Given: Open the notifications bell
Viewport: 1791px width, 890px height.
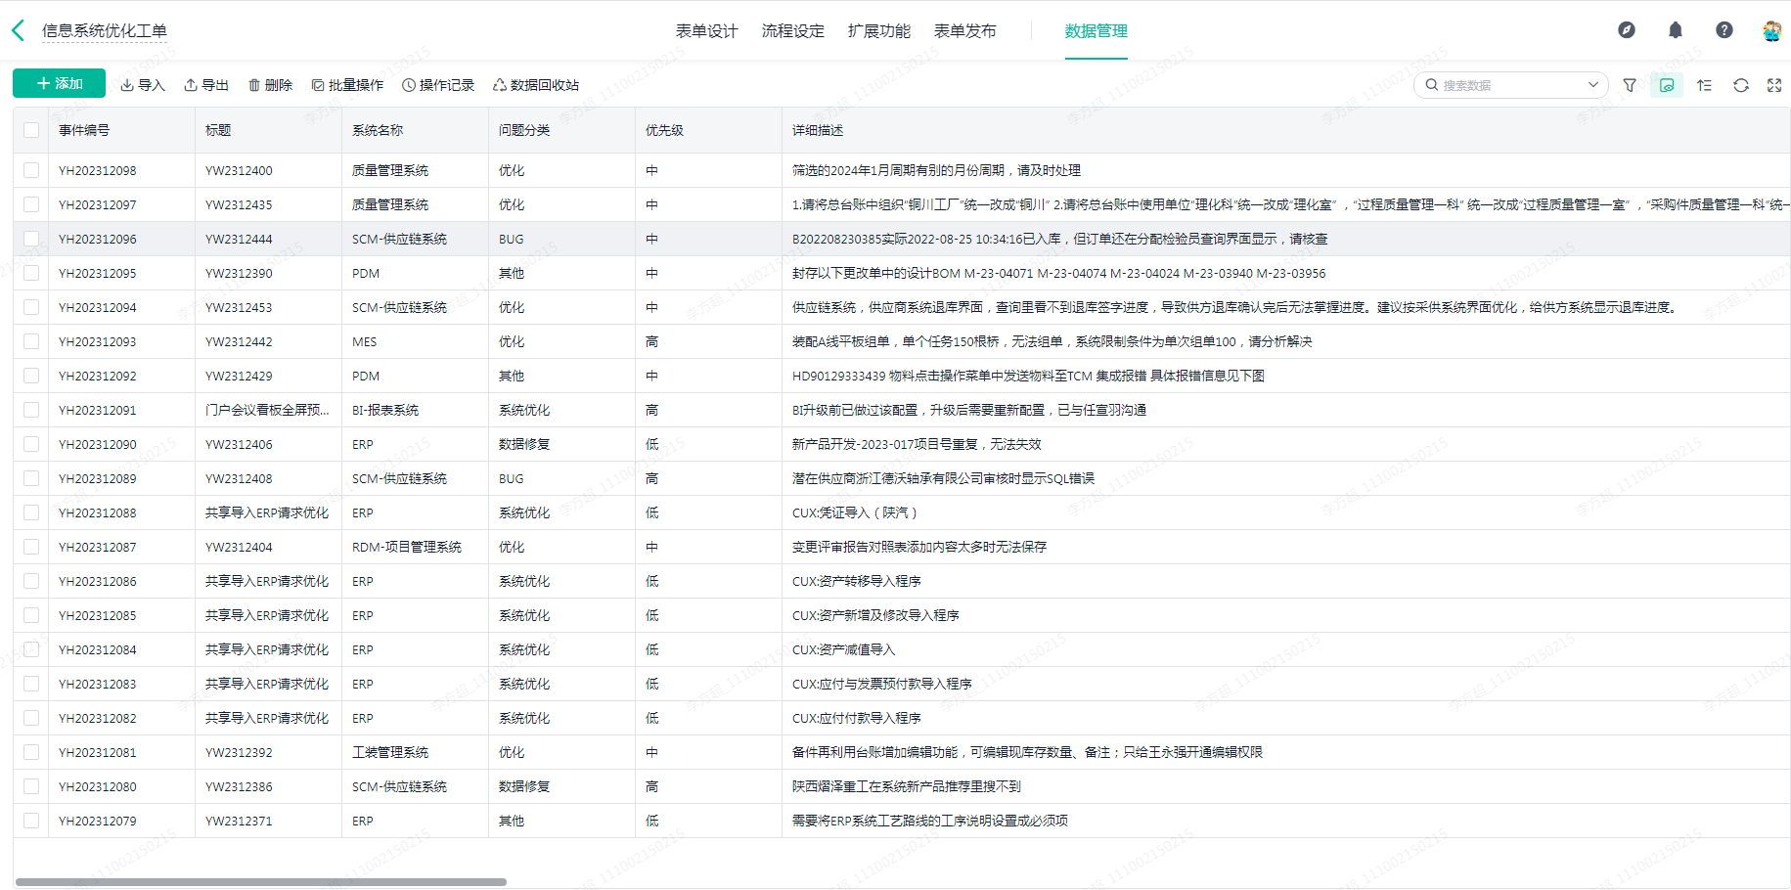Looking at the screenshot, I should 1676,30.
